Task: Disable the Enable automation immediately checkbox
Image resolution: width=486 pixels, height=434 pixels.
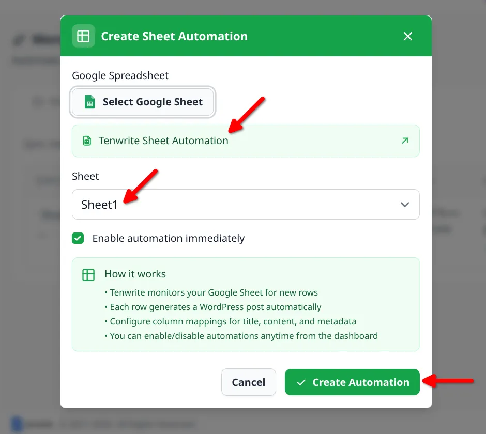Action: [x=78, y=238]
